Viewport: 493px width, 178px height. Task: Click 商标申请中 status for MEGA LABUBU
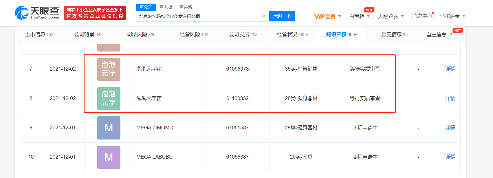(365, 157)
